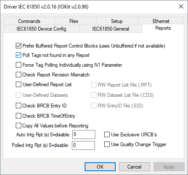Enable User-Defined Report List option
Viewport: 188px width, 175px height.
pos(18,85)
